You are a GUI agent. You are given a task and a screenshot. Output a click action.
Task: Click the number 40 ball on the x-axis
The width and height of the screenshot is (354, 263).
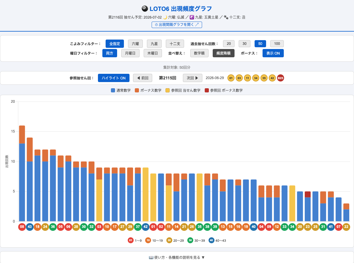pos(254,227)
